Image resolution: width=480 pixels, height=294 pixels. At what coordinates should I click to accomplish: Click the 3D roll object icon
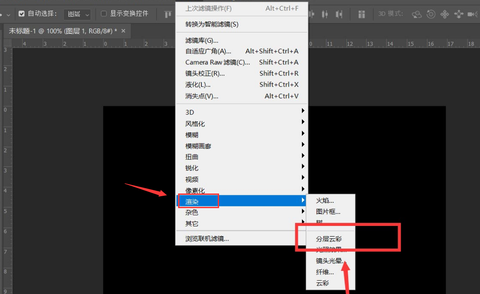click(x=431, y=14)
